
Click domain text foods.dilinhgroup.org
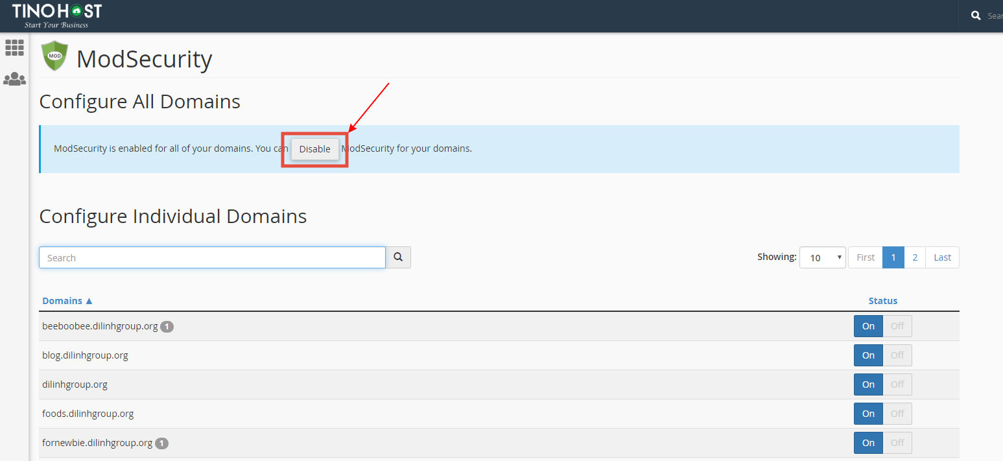(x=88, y=414)
